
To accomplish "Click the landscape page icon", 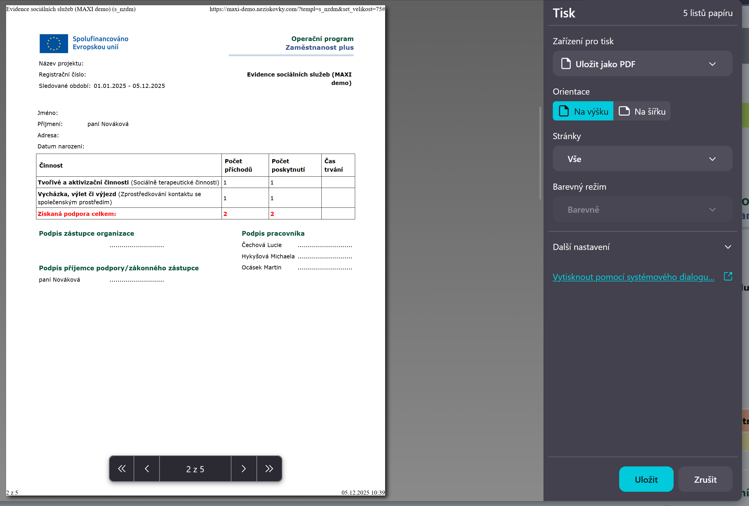I will pos(624,111).
